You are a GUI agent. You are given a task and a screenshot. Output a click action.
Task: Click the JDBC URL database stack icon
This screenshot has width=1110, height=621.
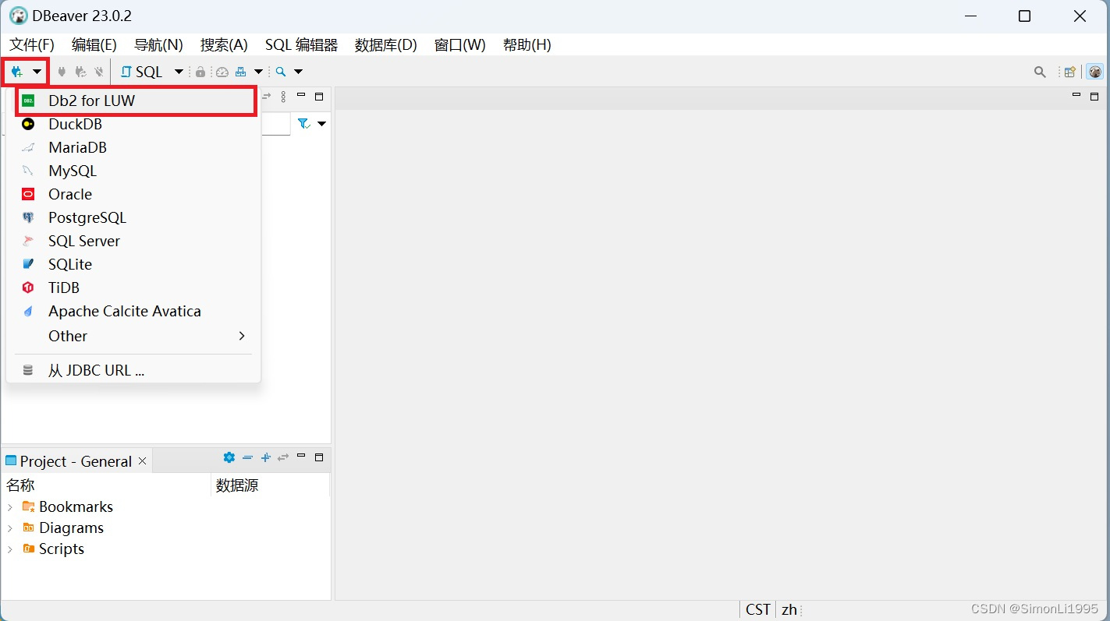click(28, 371)
